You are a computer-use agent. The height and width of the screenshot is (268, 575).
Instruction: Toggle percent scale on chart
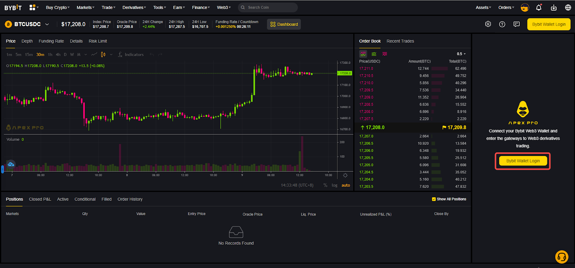pos(325,185)
